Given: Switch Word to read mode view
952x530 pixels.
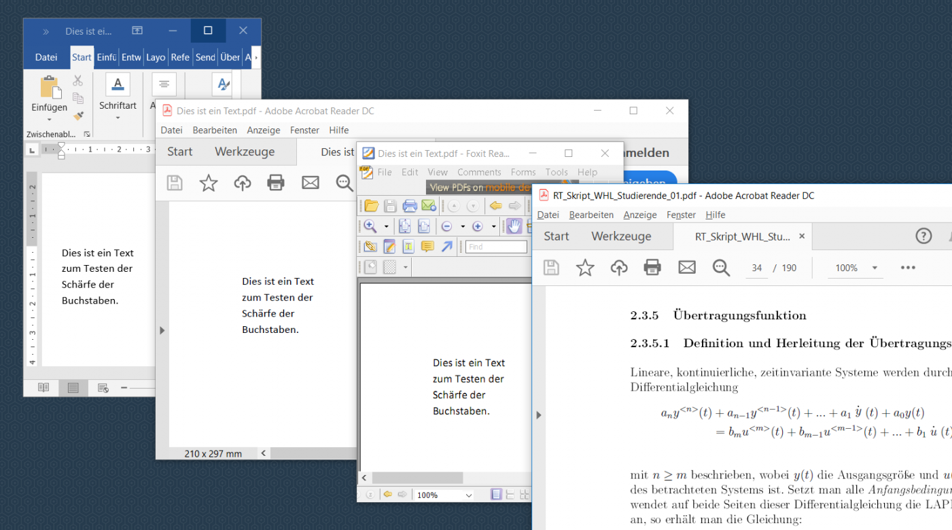Looking at the screenshot, I should [x=43, y=388].
